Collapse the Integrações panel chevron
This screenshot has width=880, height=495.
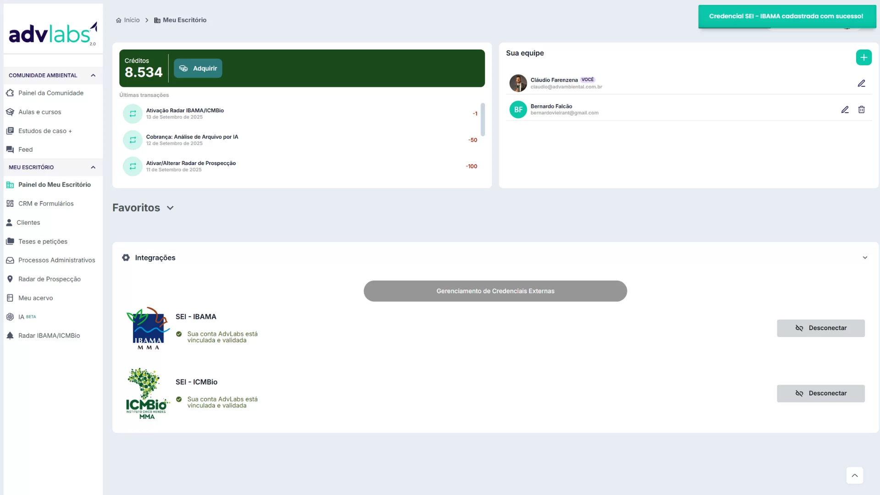click(x=865, y=258)
